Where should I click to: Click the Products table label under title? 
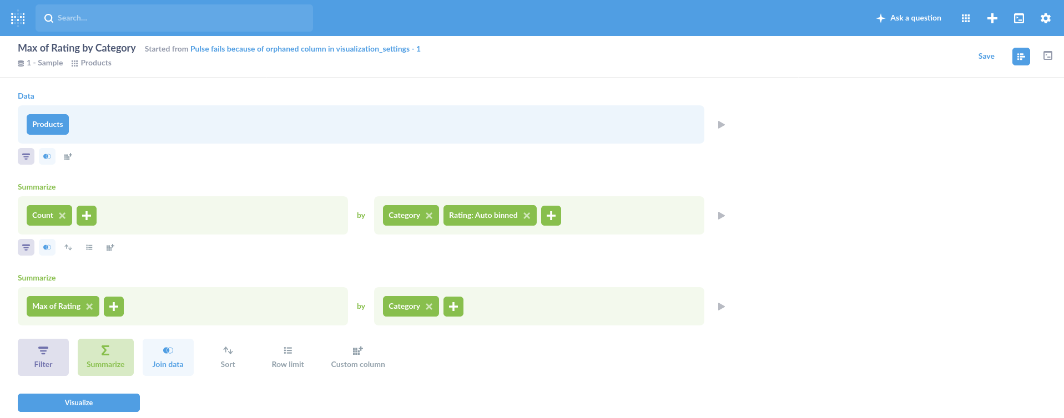click(91, 63)
